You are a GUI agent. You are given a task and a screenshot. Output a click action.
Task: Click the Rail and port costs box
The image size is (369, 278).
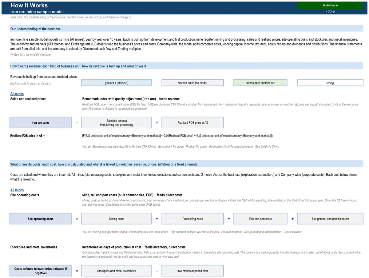point(260,219)
